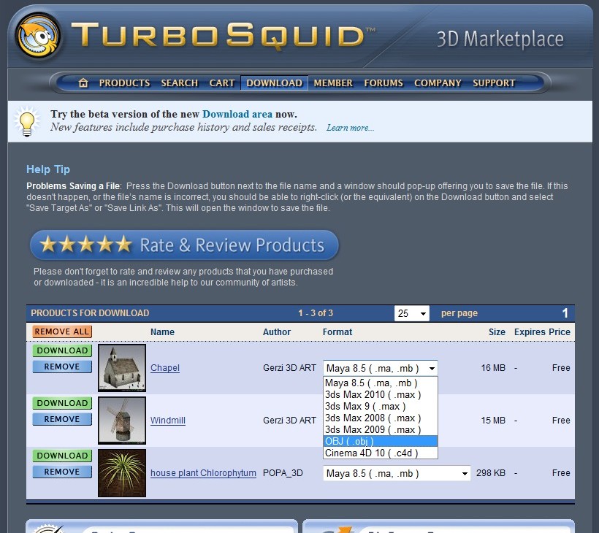Remove the Windmill product
Viewport: 599px width, 533px height.
(62, 419)
